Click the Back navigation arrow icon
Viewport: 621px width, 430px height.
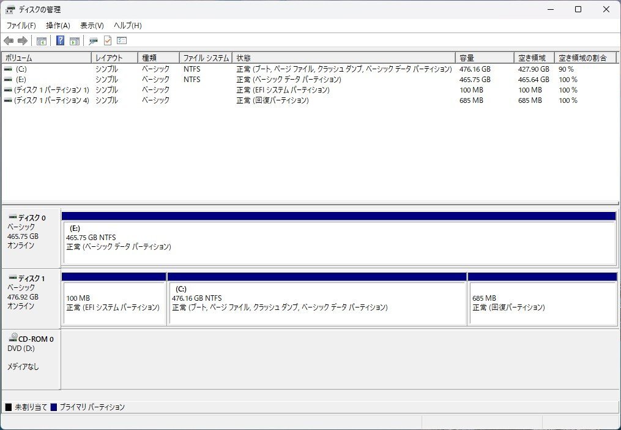click(9, 40)
